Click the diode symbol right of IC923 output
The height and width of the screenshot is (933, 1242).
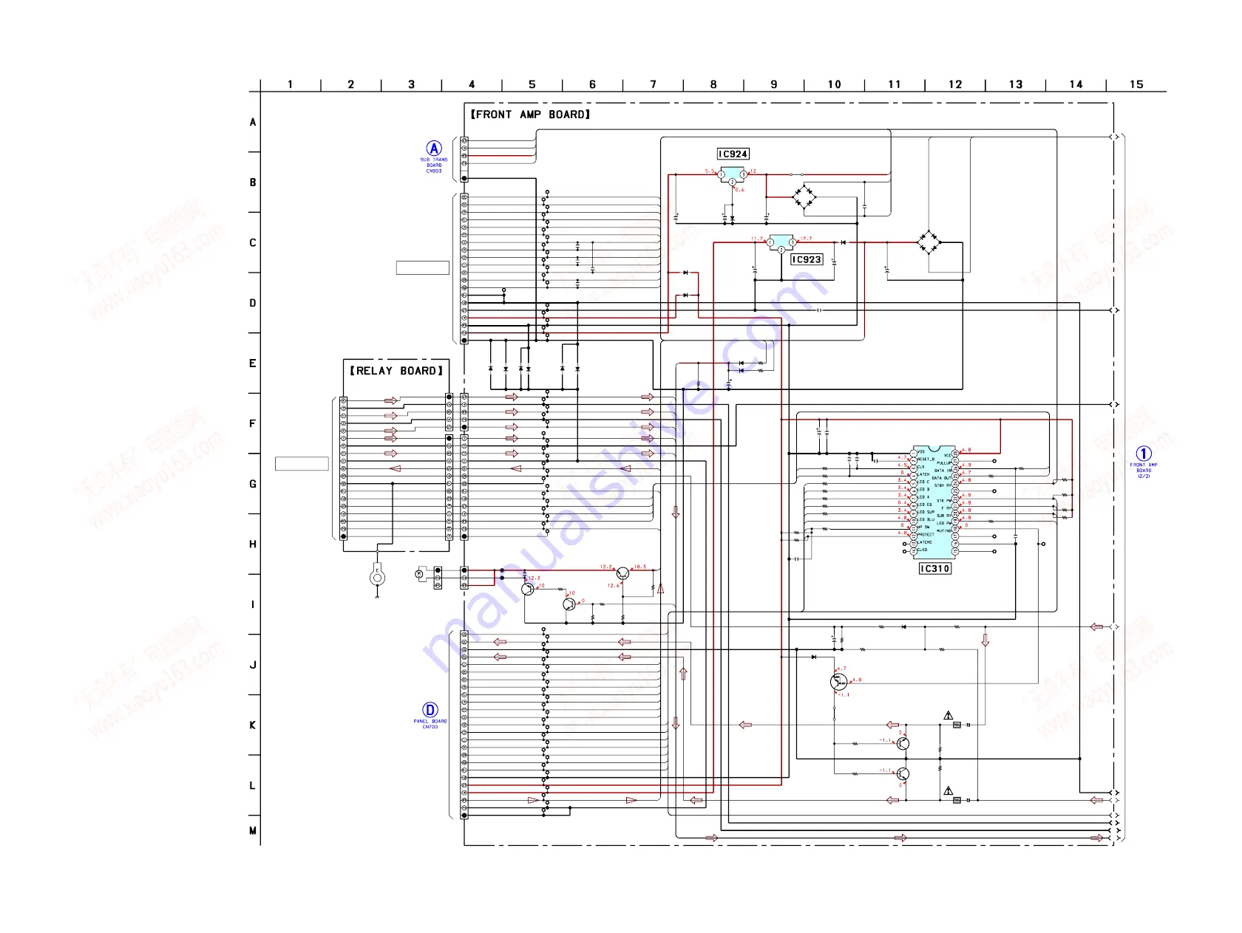(x=843, y=242)
